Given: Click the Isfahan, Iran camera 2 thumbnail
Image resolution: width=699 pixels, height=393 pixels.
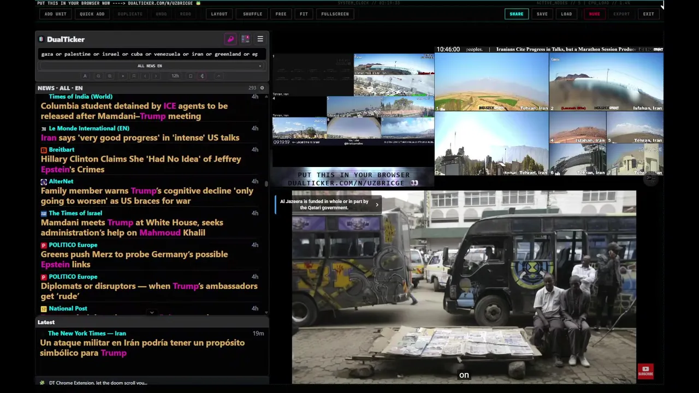Looking at the screenshot, I should [x=606, y=82].
